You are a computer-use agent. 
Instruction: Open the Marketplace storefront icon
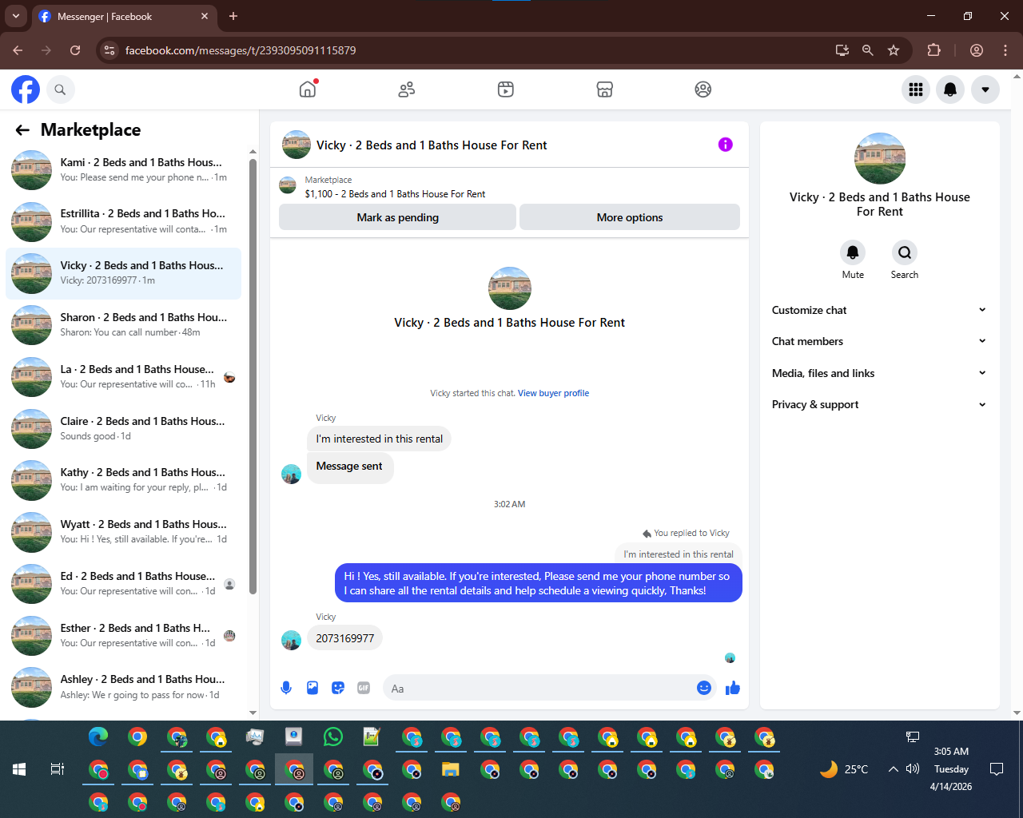(605, 89)
